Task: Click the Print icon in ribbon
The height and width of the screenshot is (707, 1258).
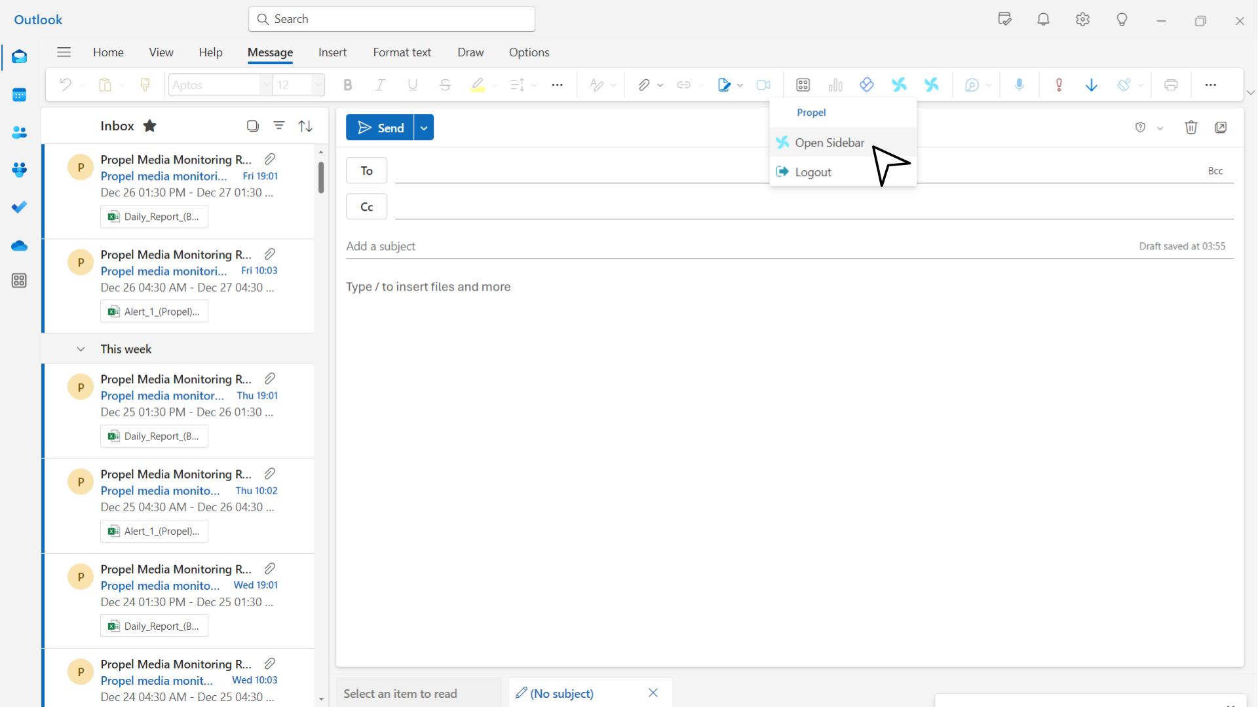Action: 1171,85
